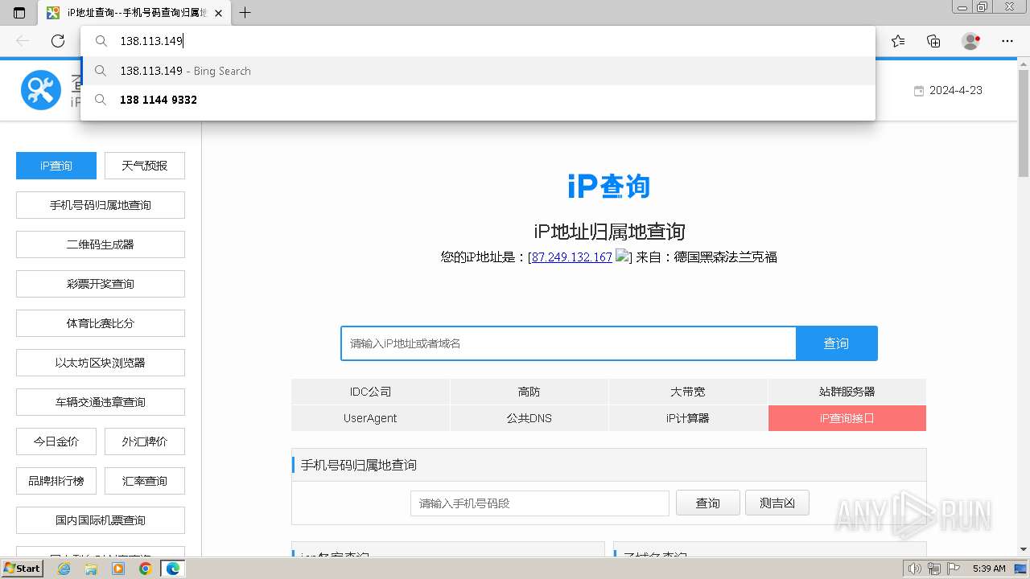Open the IDC公司 tab
Screen dimensions: 1030x579
(x=370, y=392)
